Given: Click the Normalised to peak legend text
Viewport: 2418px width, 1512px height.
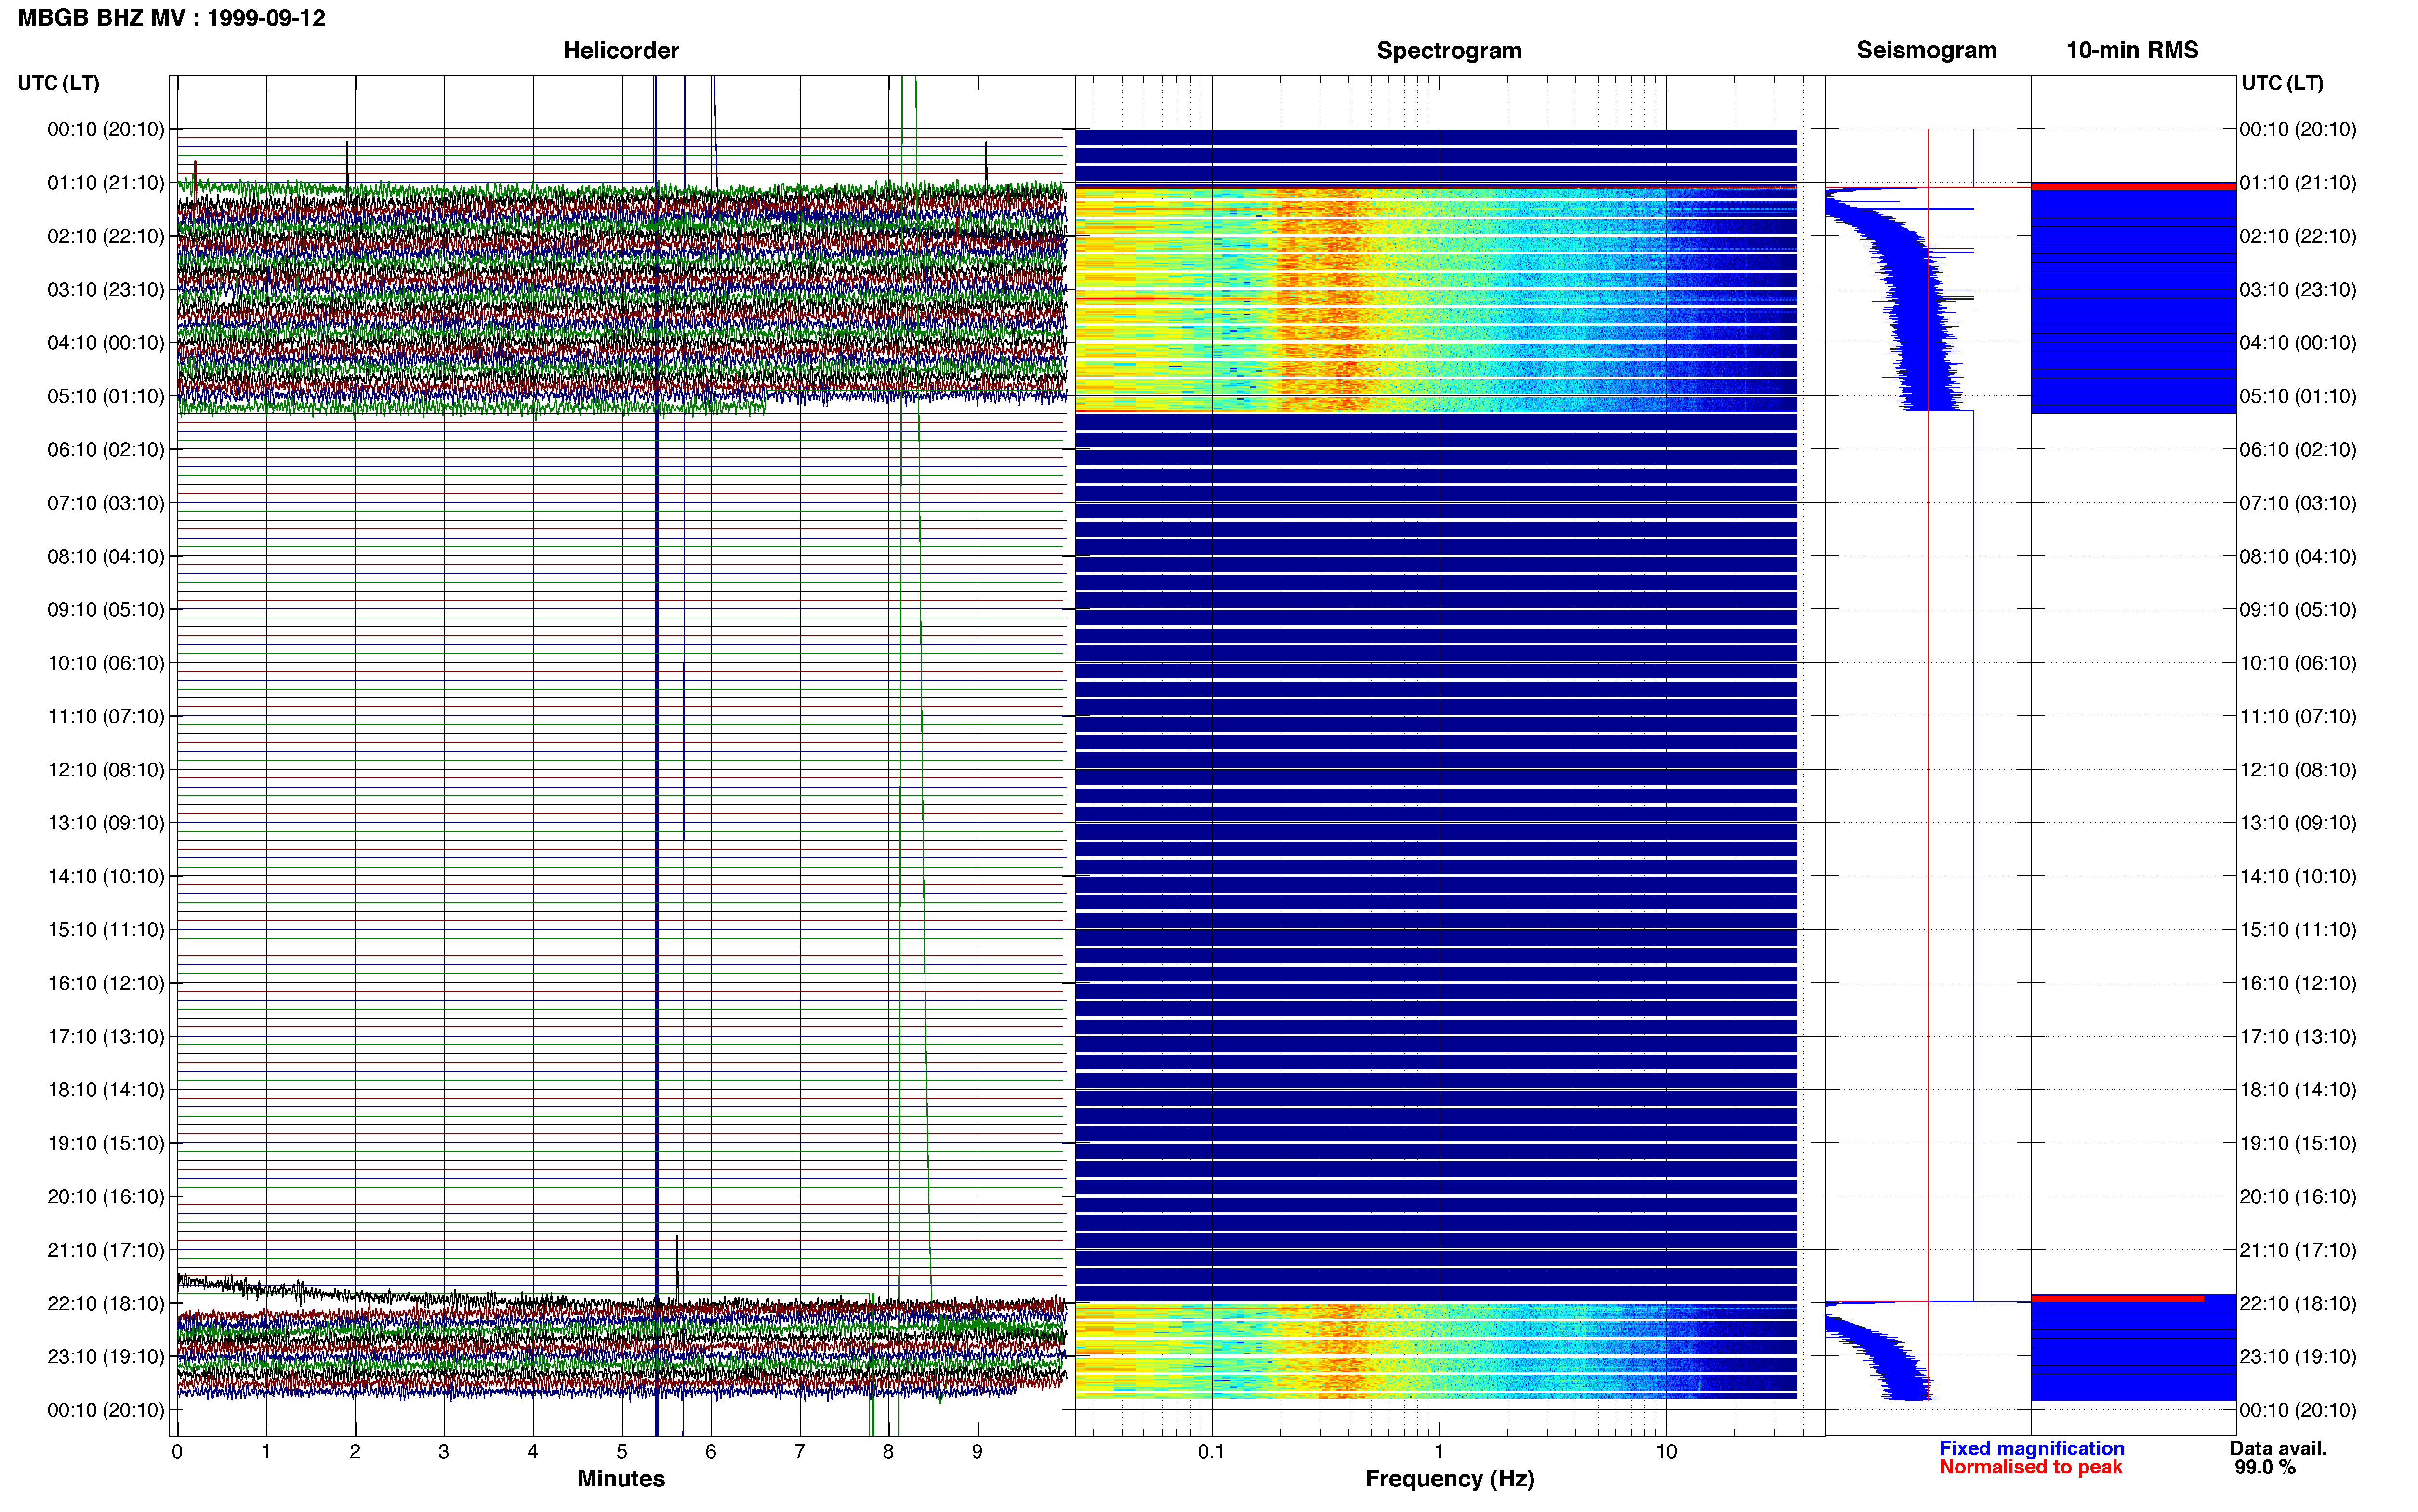Looking at the screenshot, I should click(2031, 1467).
